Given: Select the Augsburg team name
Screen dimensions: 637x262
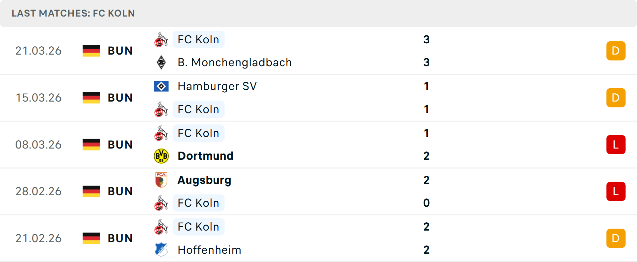Looking at the screenshot, I should pos(204,180).
